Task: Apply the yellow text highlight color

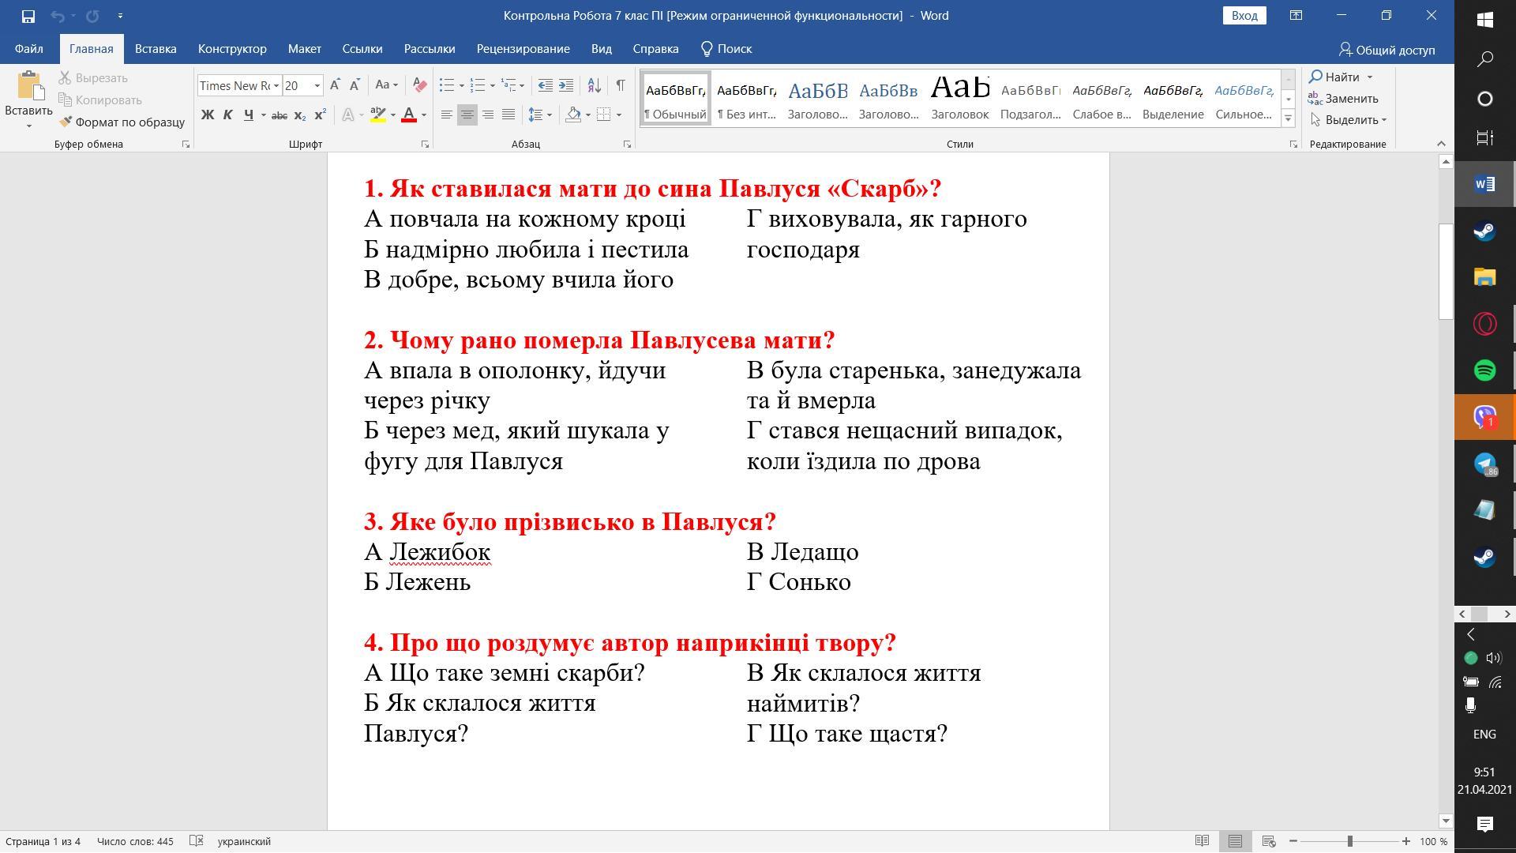Action: coord(378,115)
